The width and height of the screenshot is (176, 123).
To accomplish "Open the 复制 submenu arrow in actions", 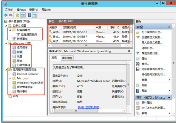I will pyautogui.click(x=169, y=113).
